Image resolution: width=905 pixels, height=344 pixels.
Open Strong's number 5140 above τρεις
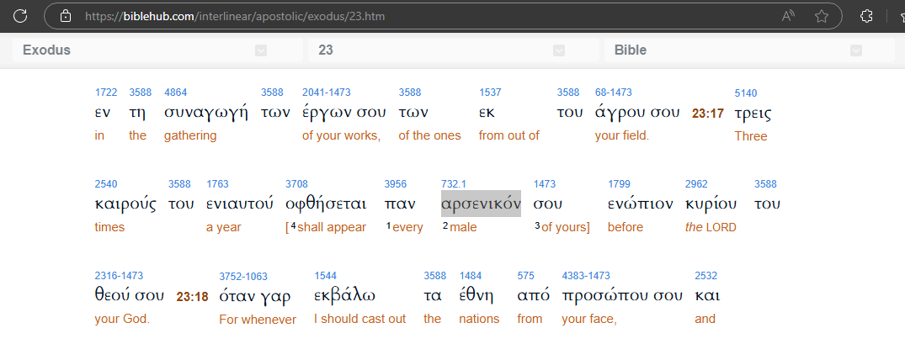[745, 93]
